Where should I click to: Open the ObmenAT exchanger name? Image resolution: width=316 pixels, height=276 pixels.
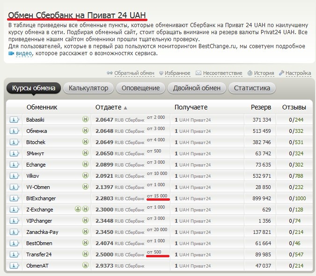pyautogui.click(x=37, y=266)
